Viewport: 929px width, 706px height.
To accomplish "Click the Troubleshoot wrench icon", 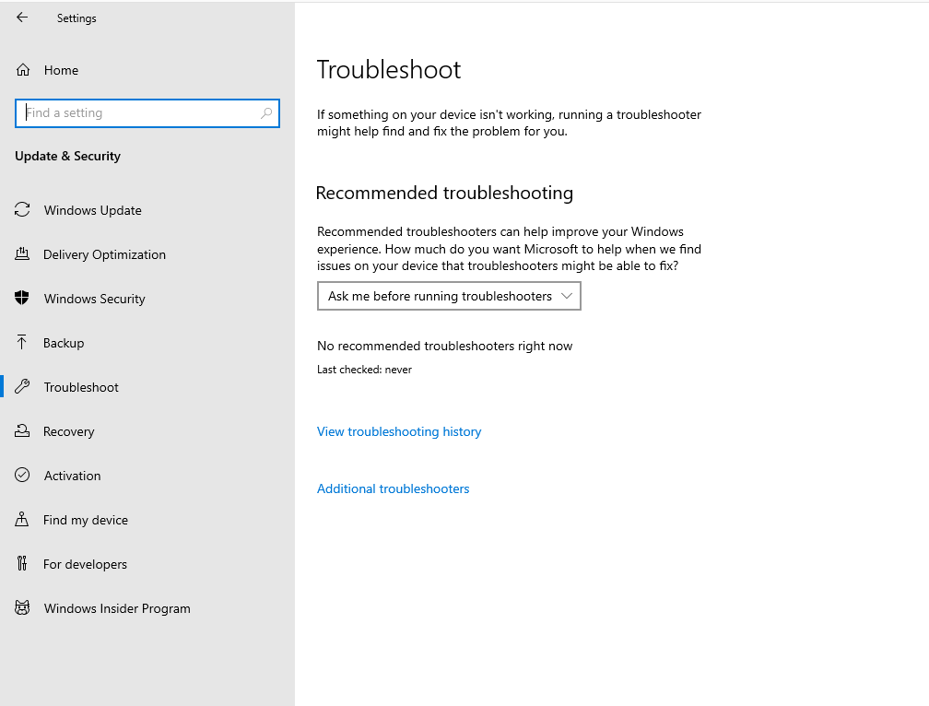I will click(22, 387).
